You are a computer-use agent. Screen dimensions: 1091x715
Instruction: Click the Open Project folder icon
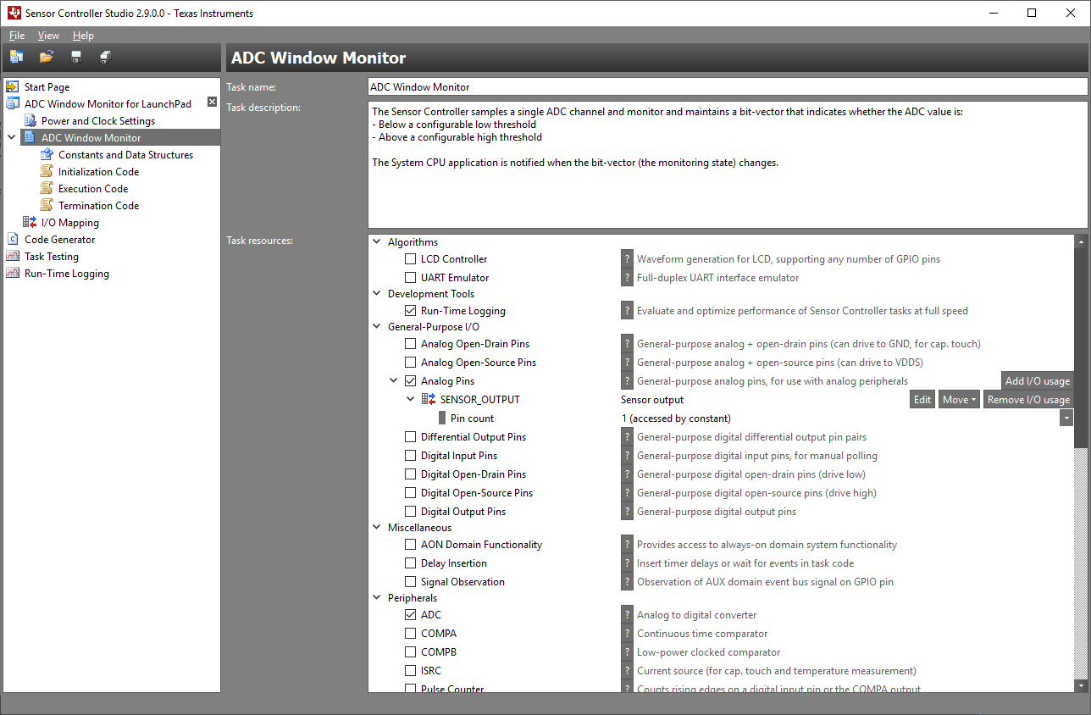tap(47, 58)
